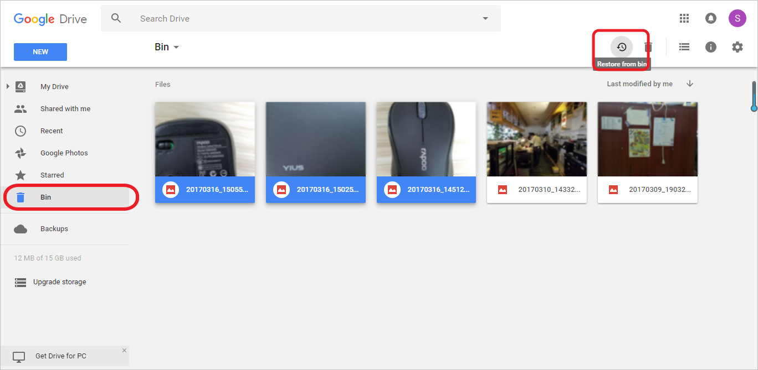This screenshot has height=370, width=758.
Task: Select the 20170316_15055 mouse underside thumbnail
Action: pyautogui.click(x=205, y=139)
